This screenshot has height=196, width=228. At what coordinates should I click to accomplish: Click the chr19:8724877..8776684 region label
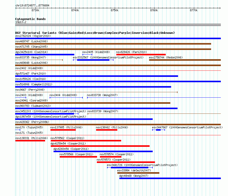32,5
